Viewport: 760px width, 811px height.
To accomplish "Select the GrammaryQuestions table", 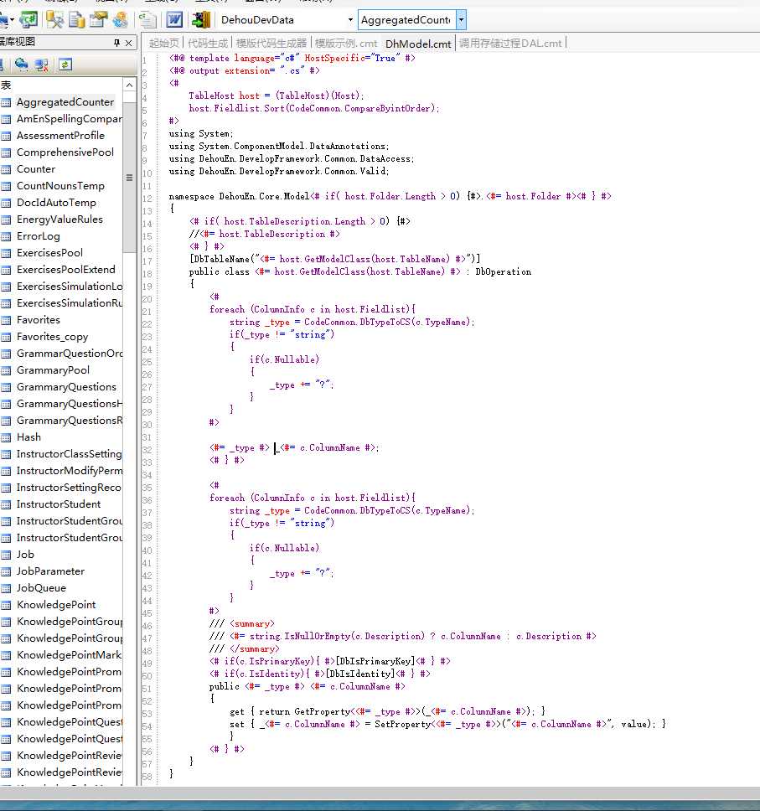I will click(x=66, y=387).
